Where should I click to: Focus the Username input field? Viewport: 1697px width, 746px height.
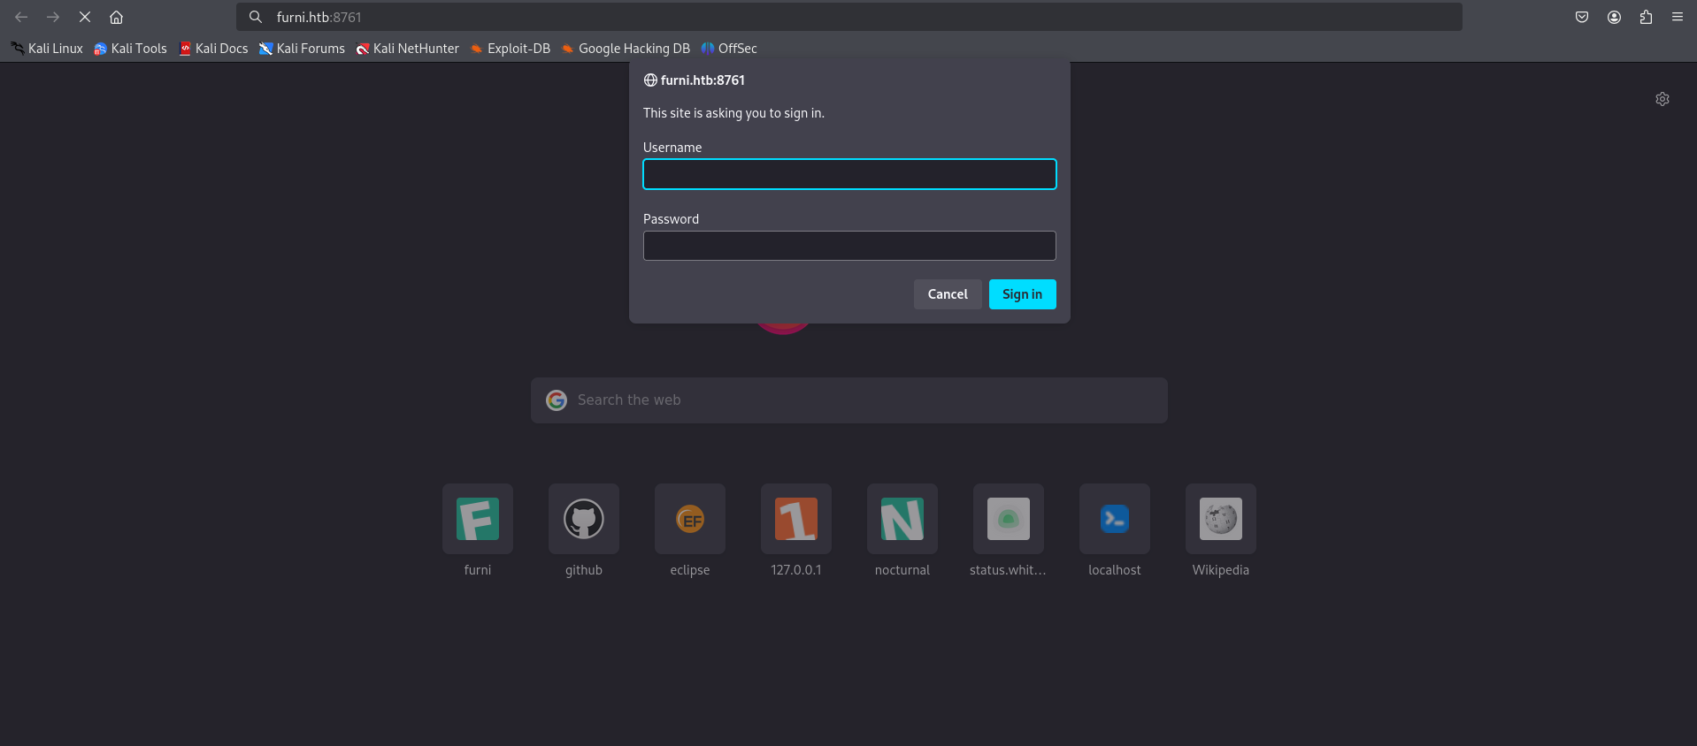click(848, 174)
